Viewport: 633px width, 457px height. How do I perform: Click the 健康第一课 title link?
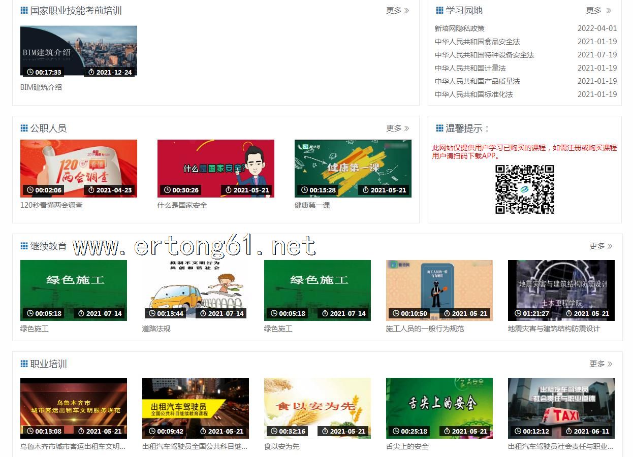(x=312, y=205)
